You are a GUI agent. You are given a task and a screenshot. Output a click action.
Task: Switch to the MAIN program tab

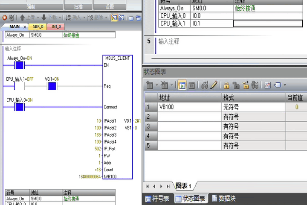coord(14,26)
